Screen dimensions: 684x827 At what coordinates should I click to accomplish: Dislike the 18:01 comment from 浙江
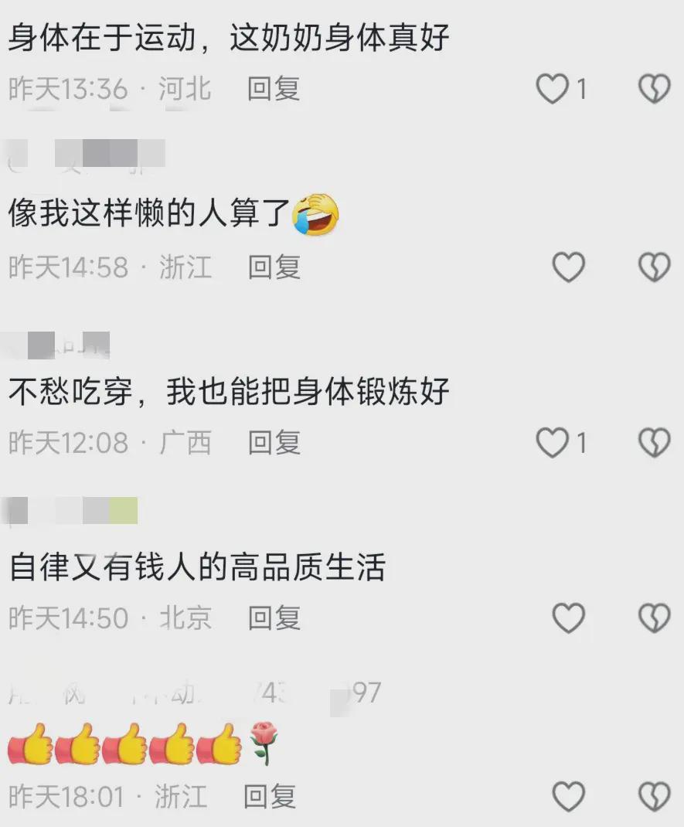coord(655,796)
